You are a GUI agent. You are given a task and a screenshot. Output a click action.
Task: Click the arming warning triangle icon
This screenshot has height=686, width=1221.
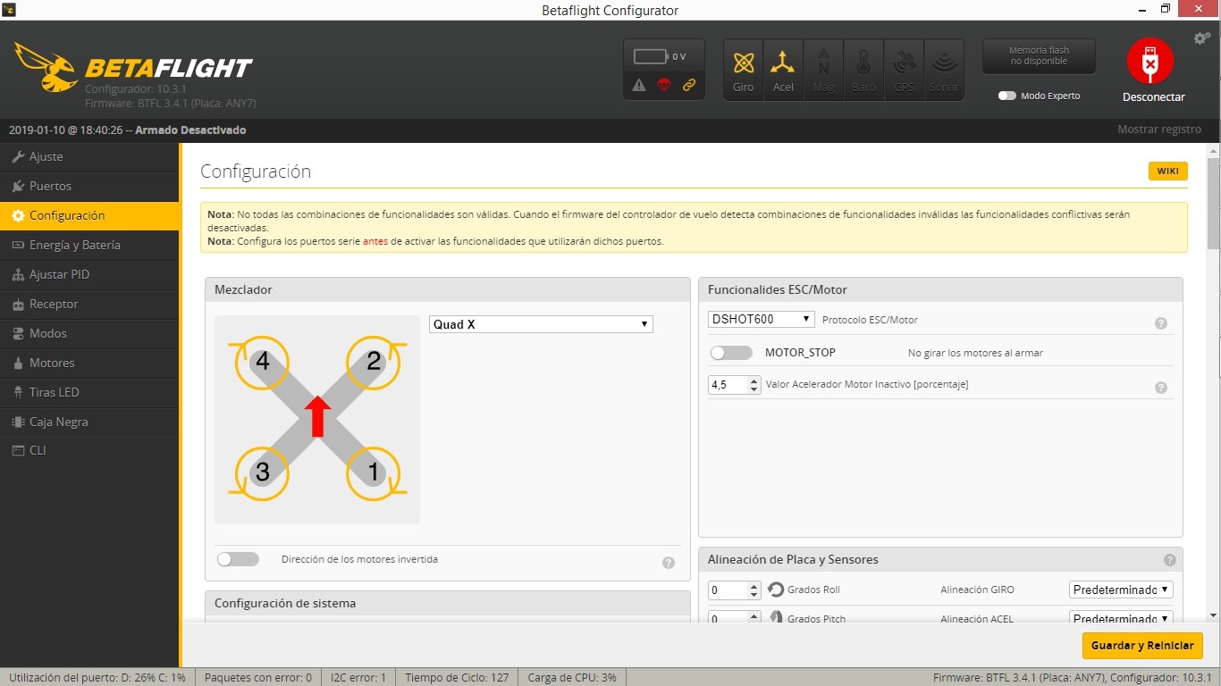click(x=639, y=85)
